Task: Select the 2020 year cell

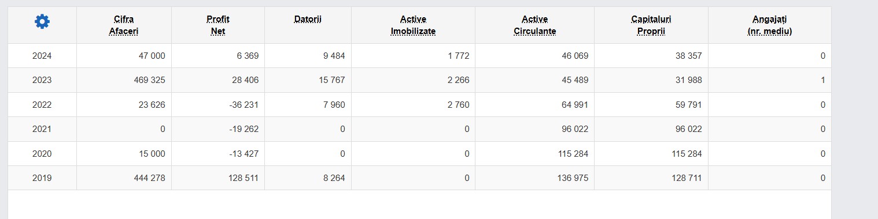Action: coord(42,154)
